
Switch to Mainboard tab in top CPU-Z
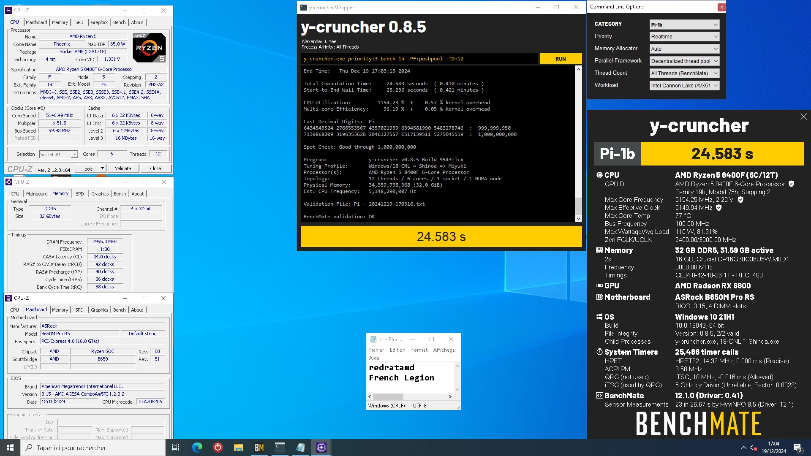coord(36,22)
